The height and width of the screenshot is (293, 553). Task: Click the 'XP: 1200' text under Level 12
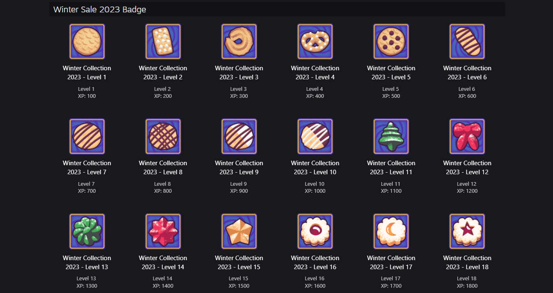[467, 191]
